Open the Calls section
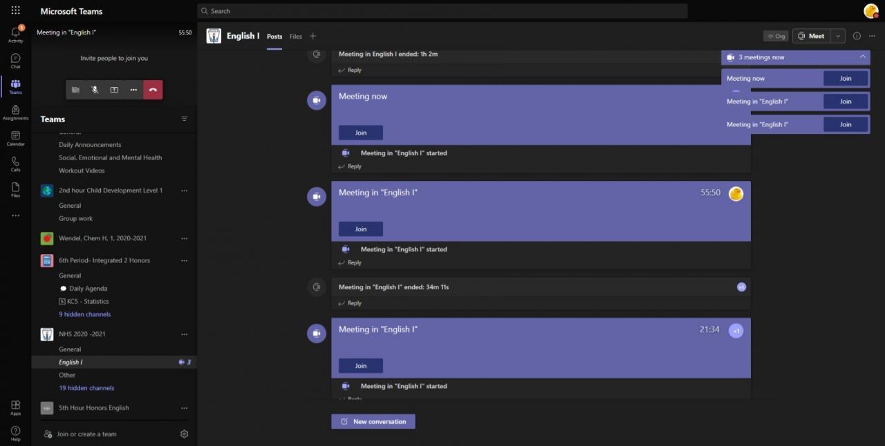Screen dimensions: 885x446 pyautogui.click(x=15, y=164)
